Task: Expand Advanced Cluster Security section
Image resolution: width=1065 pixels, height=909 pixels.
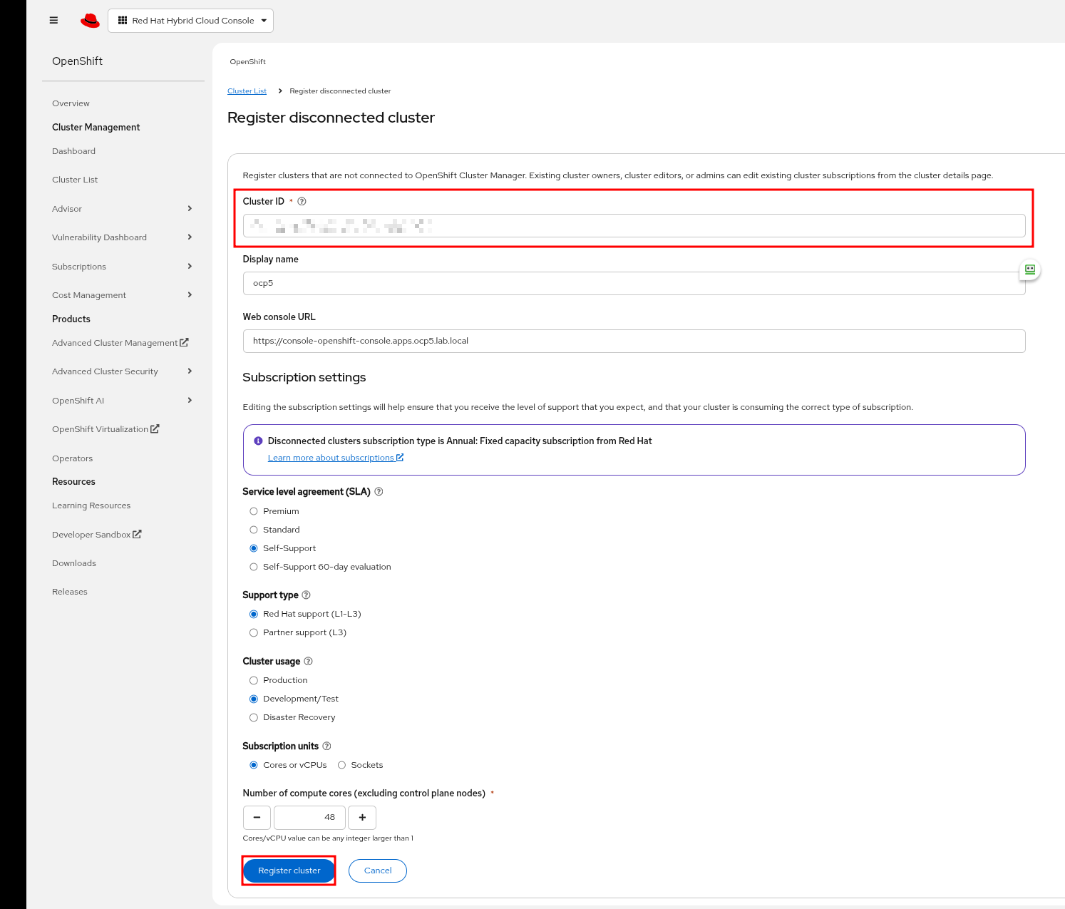Action: pyautogui.click(x=123, y=371)
